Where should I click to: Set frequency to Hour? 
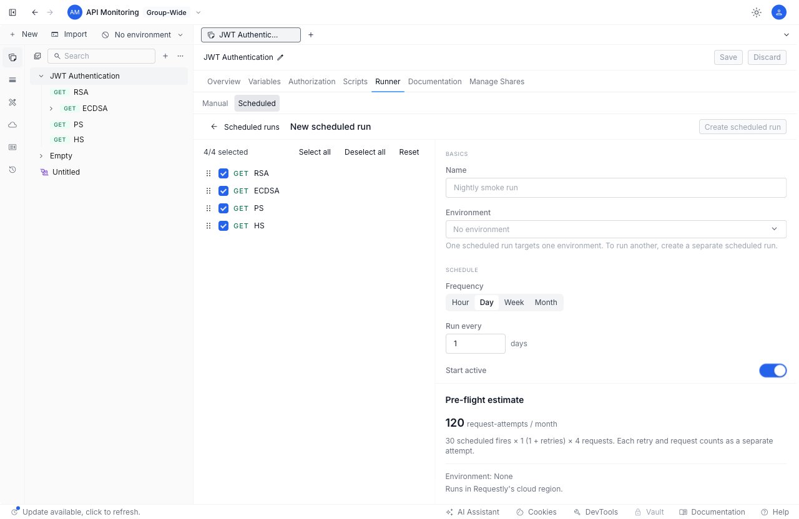(x=461, y=303)
